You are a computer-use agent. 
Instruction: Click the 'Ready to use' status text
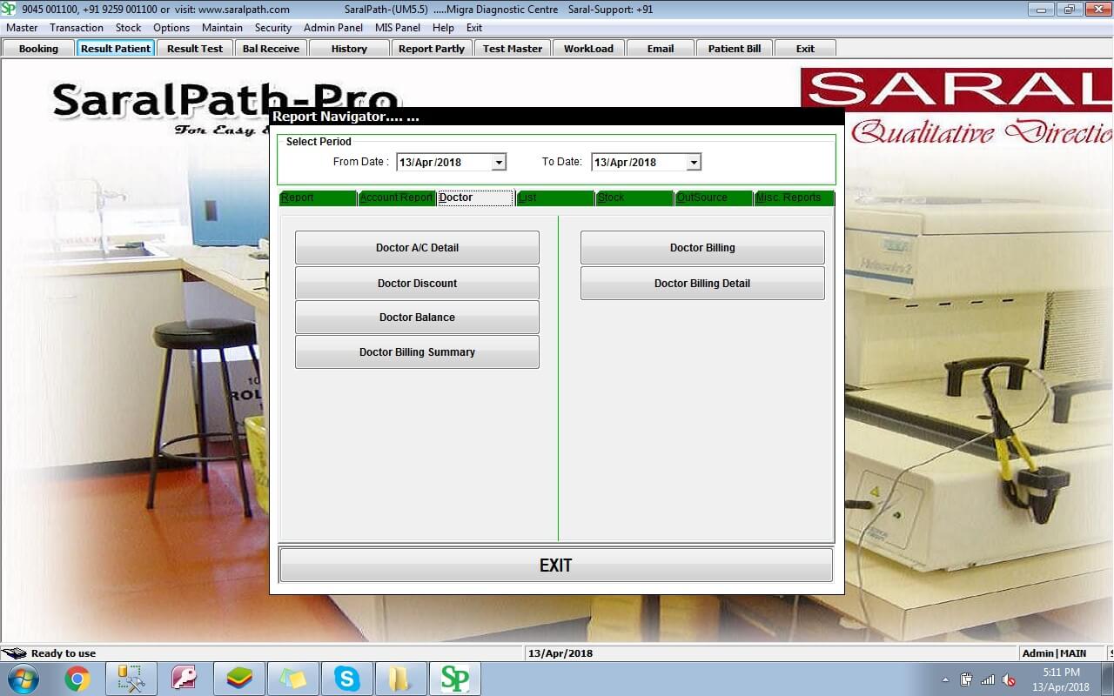(64, 653)
